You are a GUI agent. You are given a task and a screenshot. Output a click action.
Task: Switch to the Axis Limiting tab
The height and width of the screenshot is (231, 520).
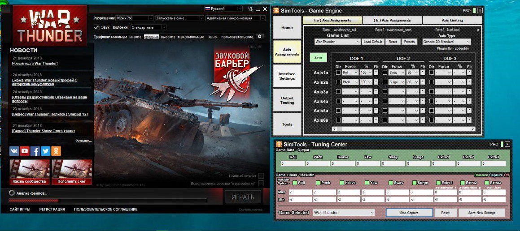click(452, 20)
